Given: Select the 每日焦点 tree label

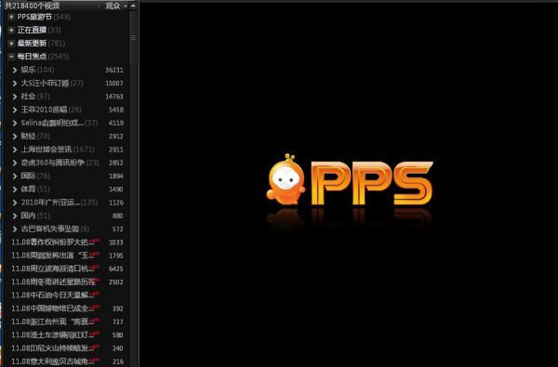Looking at the screenshot, I should 32,56.
